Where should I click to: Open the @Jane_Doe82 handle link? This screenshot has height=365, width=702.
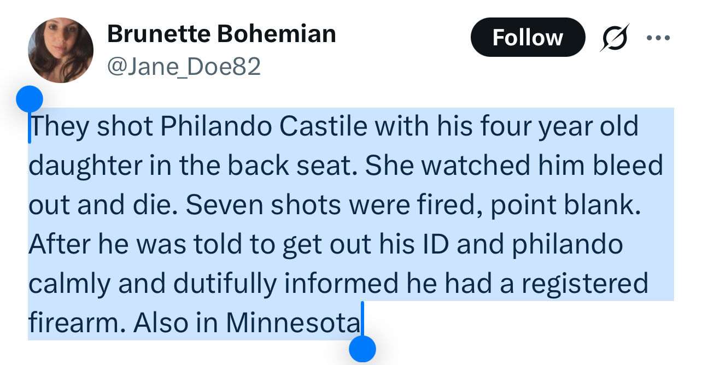(x=184, y=67)
